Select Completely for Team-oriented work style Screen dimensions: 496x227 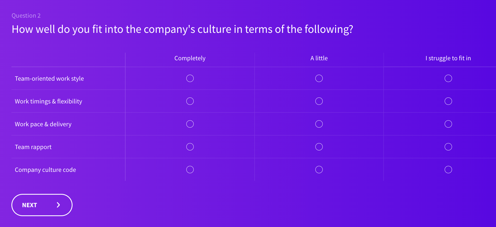190,78
